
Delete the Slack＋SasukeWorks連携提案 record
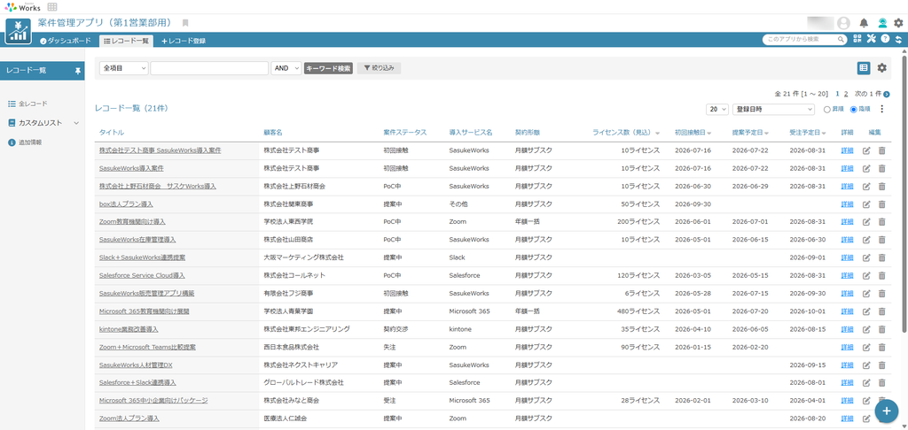pyautogui.click(x=882, y=257)
